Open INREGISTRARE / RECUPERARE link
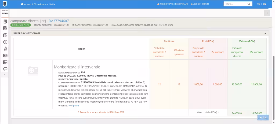This screenshot has height=124, width=275. point(173,4)
